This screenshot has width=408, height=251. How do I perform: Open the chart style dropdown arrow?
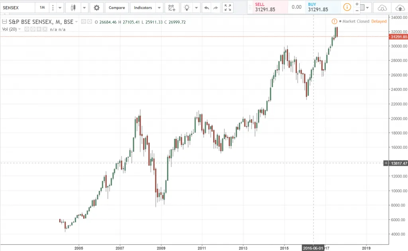click(x=83, y=7)
